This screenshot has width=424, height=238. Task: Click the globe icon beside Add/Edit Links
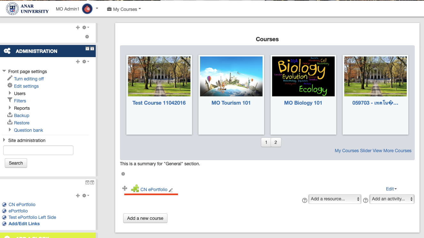pyautogui.click(x=4, y=224)
